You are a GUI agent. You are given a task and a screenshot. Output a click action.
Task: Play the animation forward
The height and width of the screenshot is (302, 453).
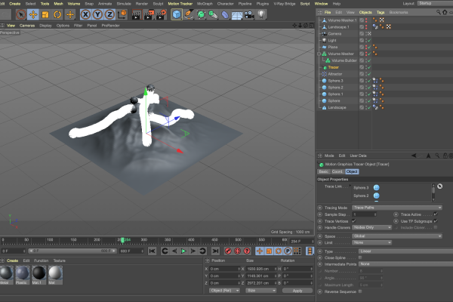coord(183,251)
